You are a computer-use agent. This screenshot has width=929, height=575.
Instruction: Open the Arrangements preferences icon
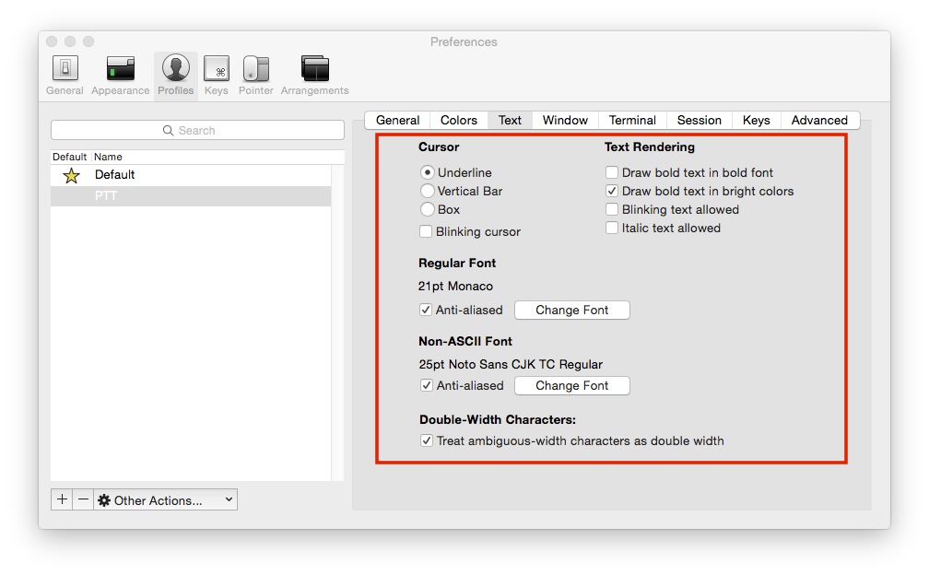[314, 69]
